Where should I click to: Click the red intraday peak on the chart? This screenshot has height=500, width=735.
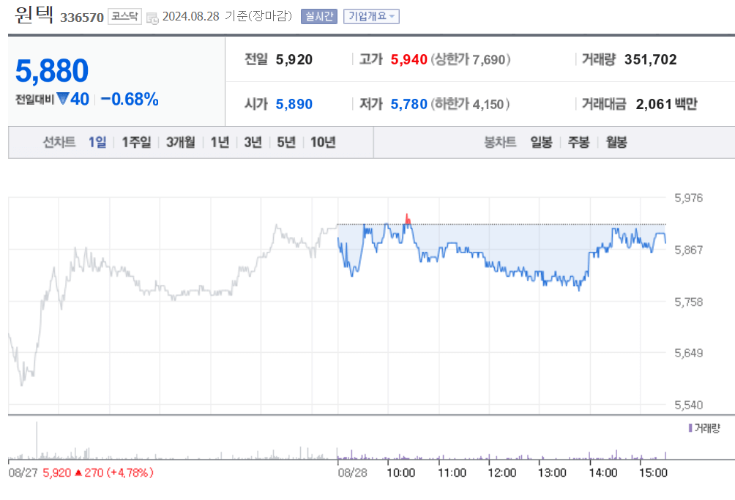(407, 219)
